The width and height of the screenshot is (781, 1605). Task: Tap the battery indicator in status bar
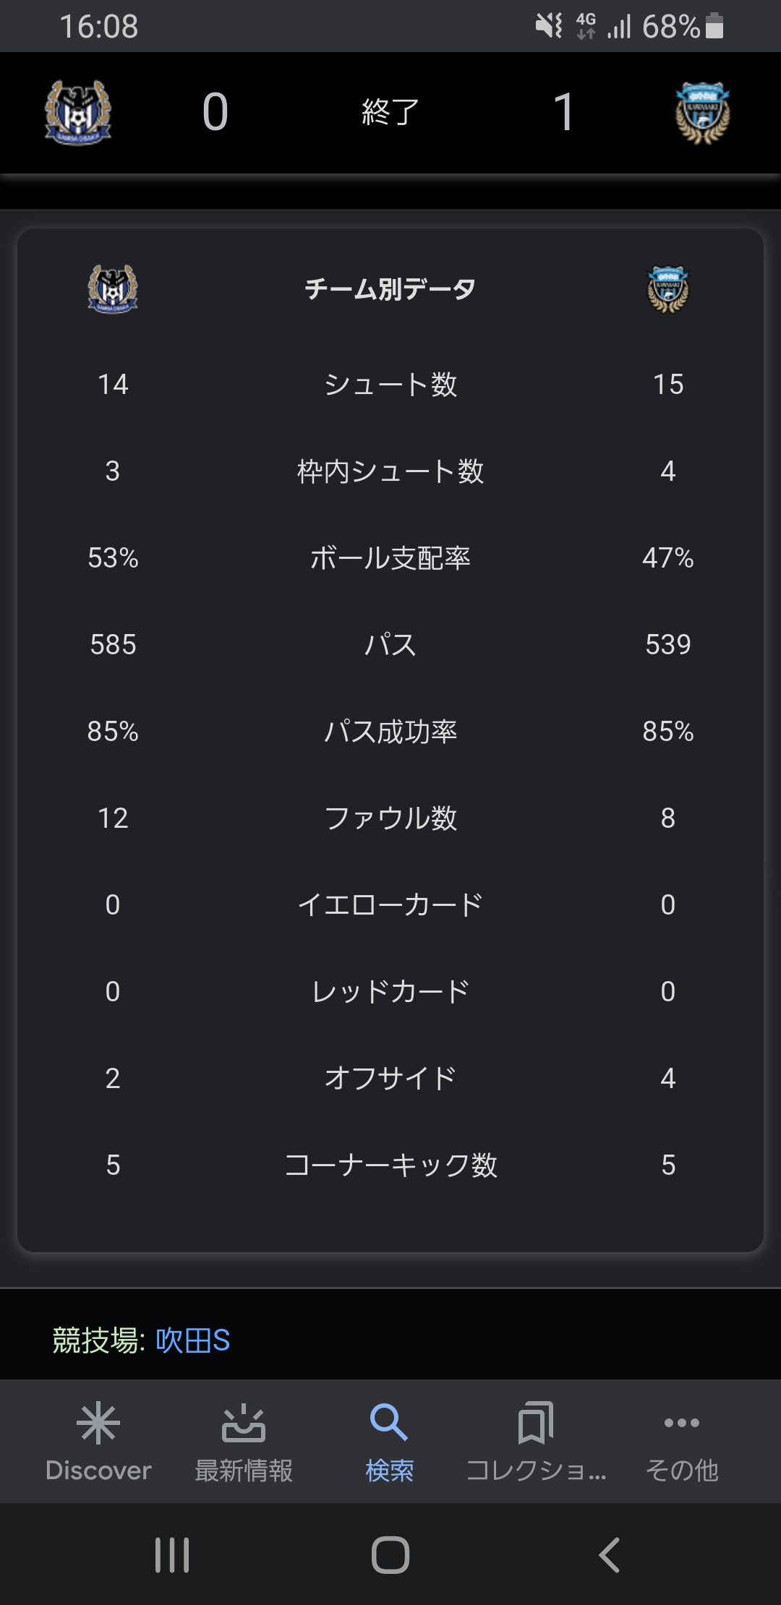coord(714,26)
